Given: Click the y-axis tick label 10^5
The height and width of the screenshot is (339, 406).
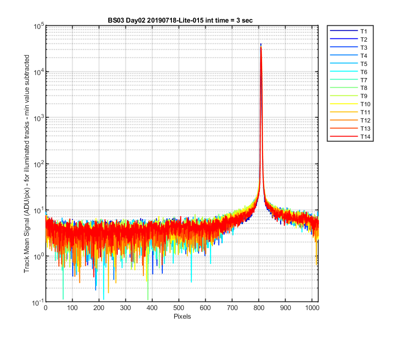Looking at the screenshot, I should [x=39, y=26].
